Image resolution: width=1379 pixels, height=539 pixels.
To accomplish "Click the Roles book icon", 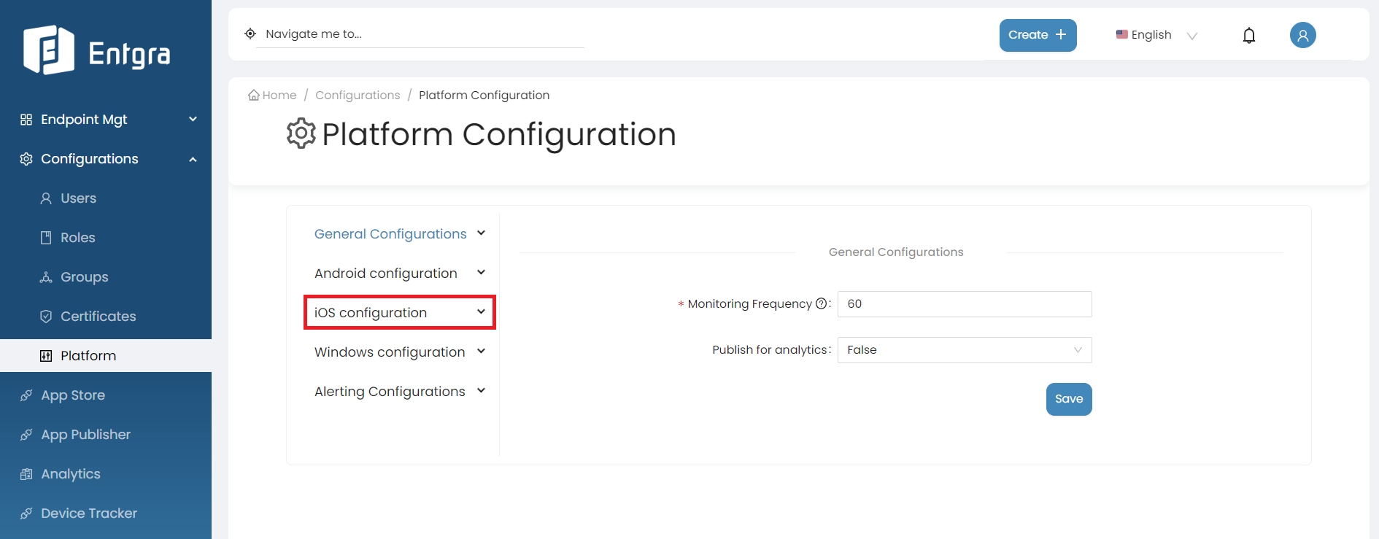I will 46,238.
